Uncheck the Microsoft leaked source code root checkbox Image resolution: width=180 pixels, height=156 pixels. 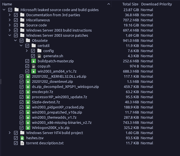point(10,10)
